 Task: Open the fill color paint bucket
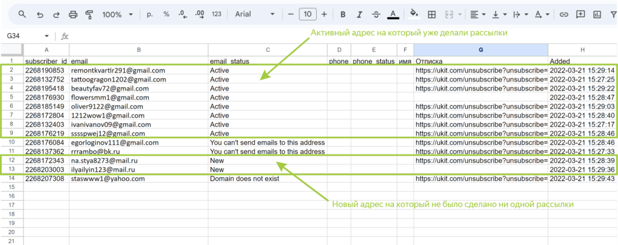(x=414, y=14)
